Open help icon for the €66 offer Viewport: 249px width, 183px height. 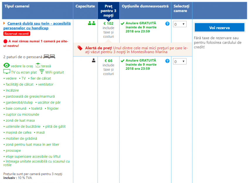167,61
